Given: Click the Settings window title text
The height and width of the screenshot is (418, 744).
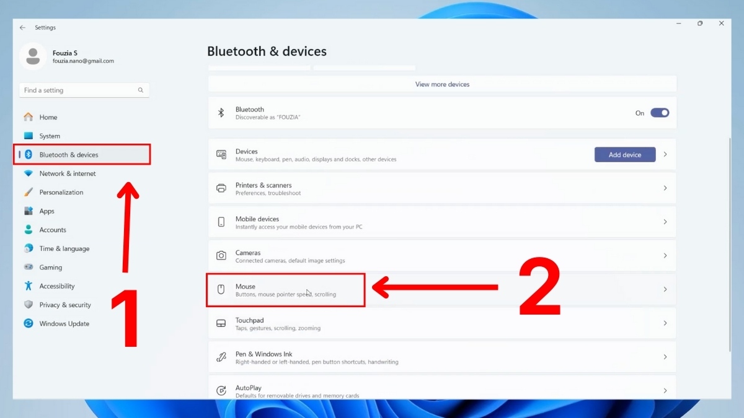Looking at the screenshot, I should pos(45,28).
